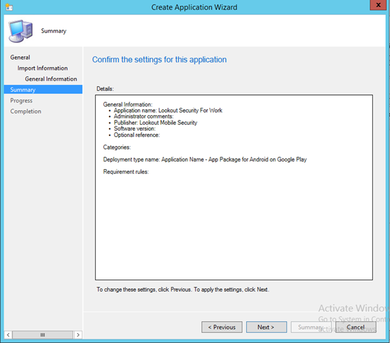Screen dimensions: 390x343
Task: Click the Next button
Action: (x=266, y=327)
